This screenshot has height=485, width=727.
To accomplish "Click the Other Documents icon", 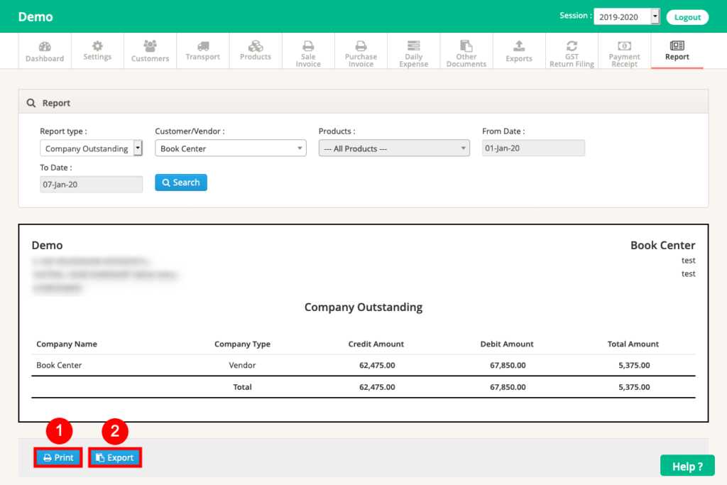I will pos(466,50).
